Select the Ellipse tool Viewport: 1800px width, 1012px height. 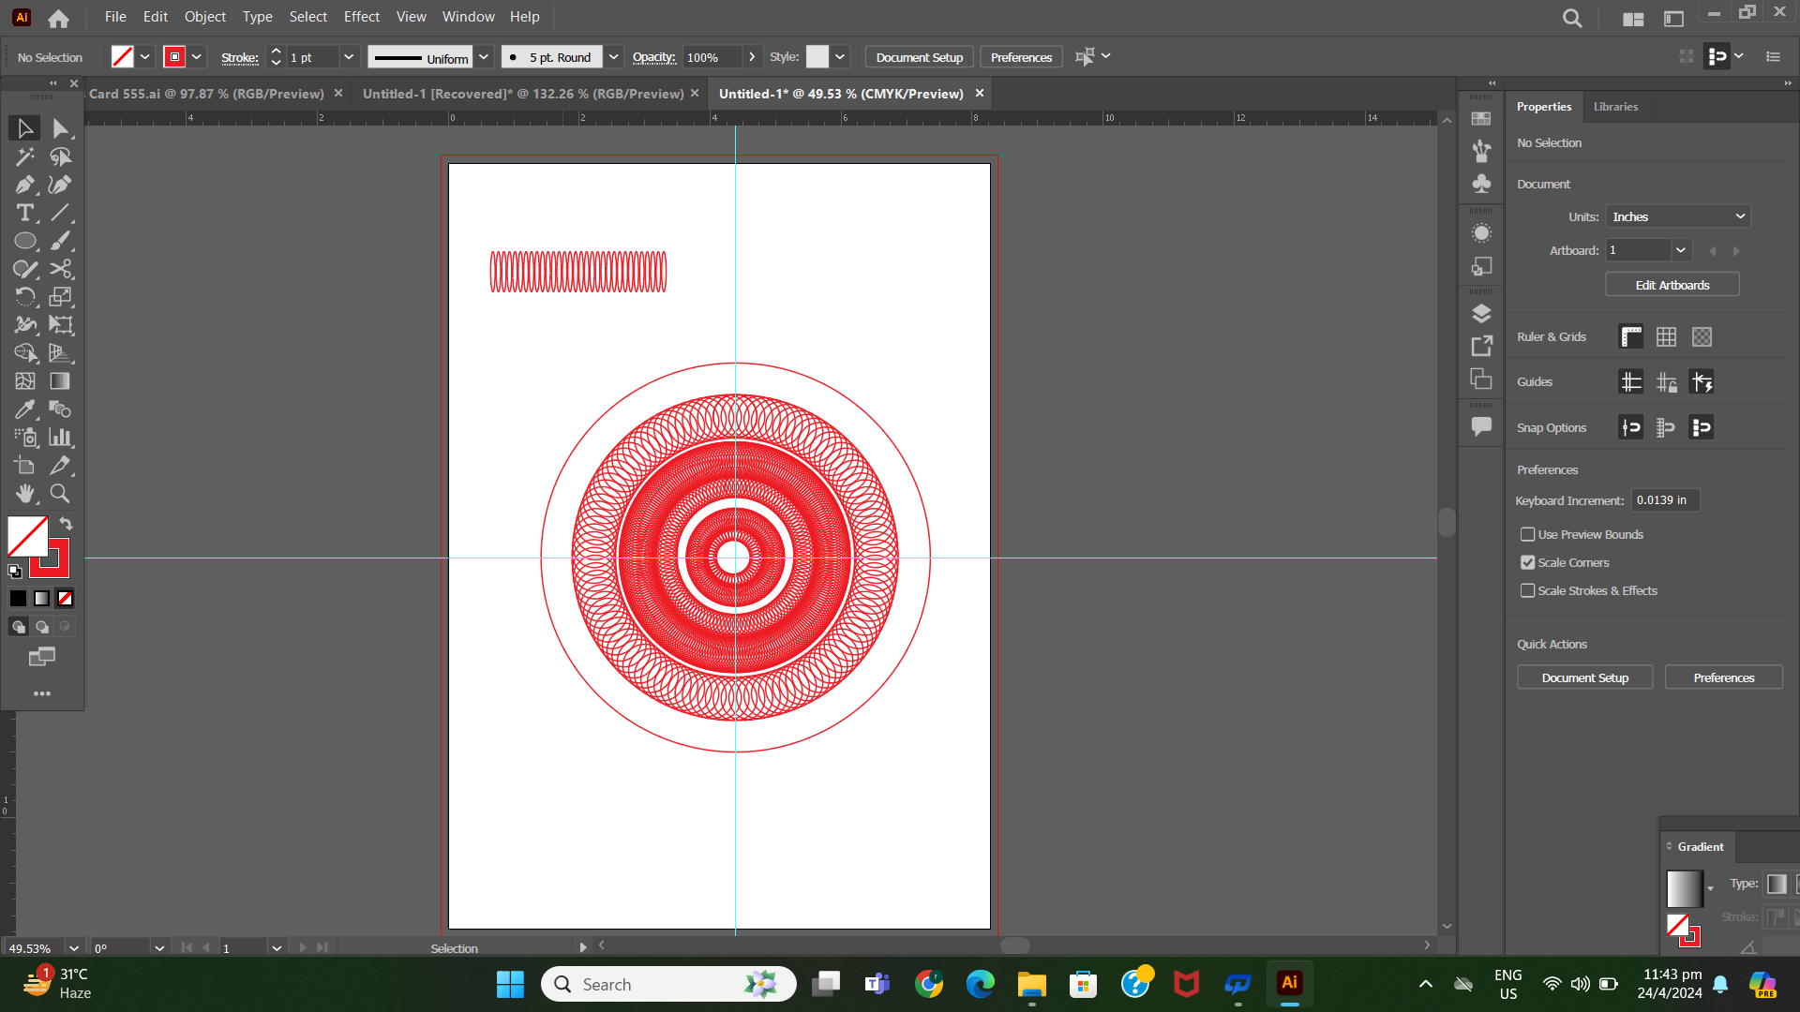coord(25,241)
